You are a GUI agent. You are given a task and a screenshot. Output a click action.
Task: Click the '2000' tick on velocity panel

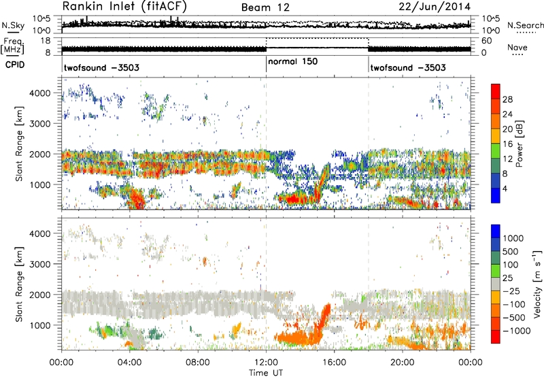click(x=40, y=295)
